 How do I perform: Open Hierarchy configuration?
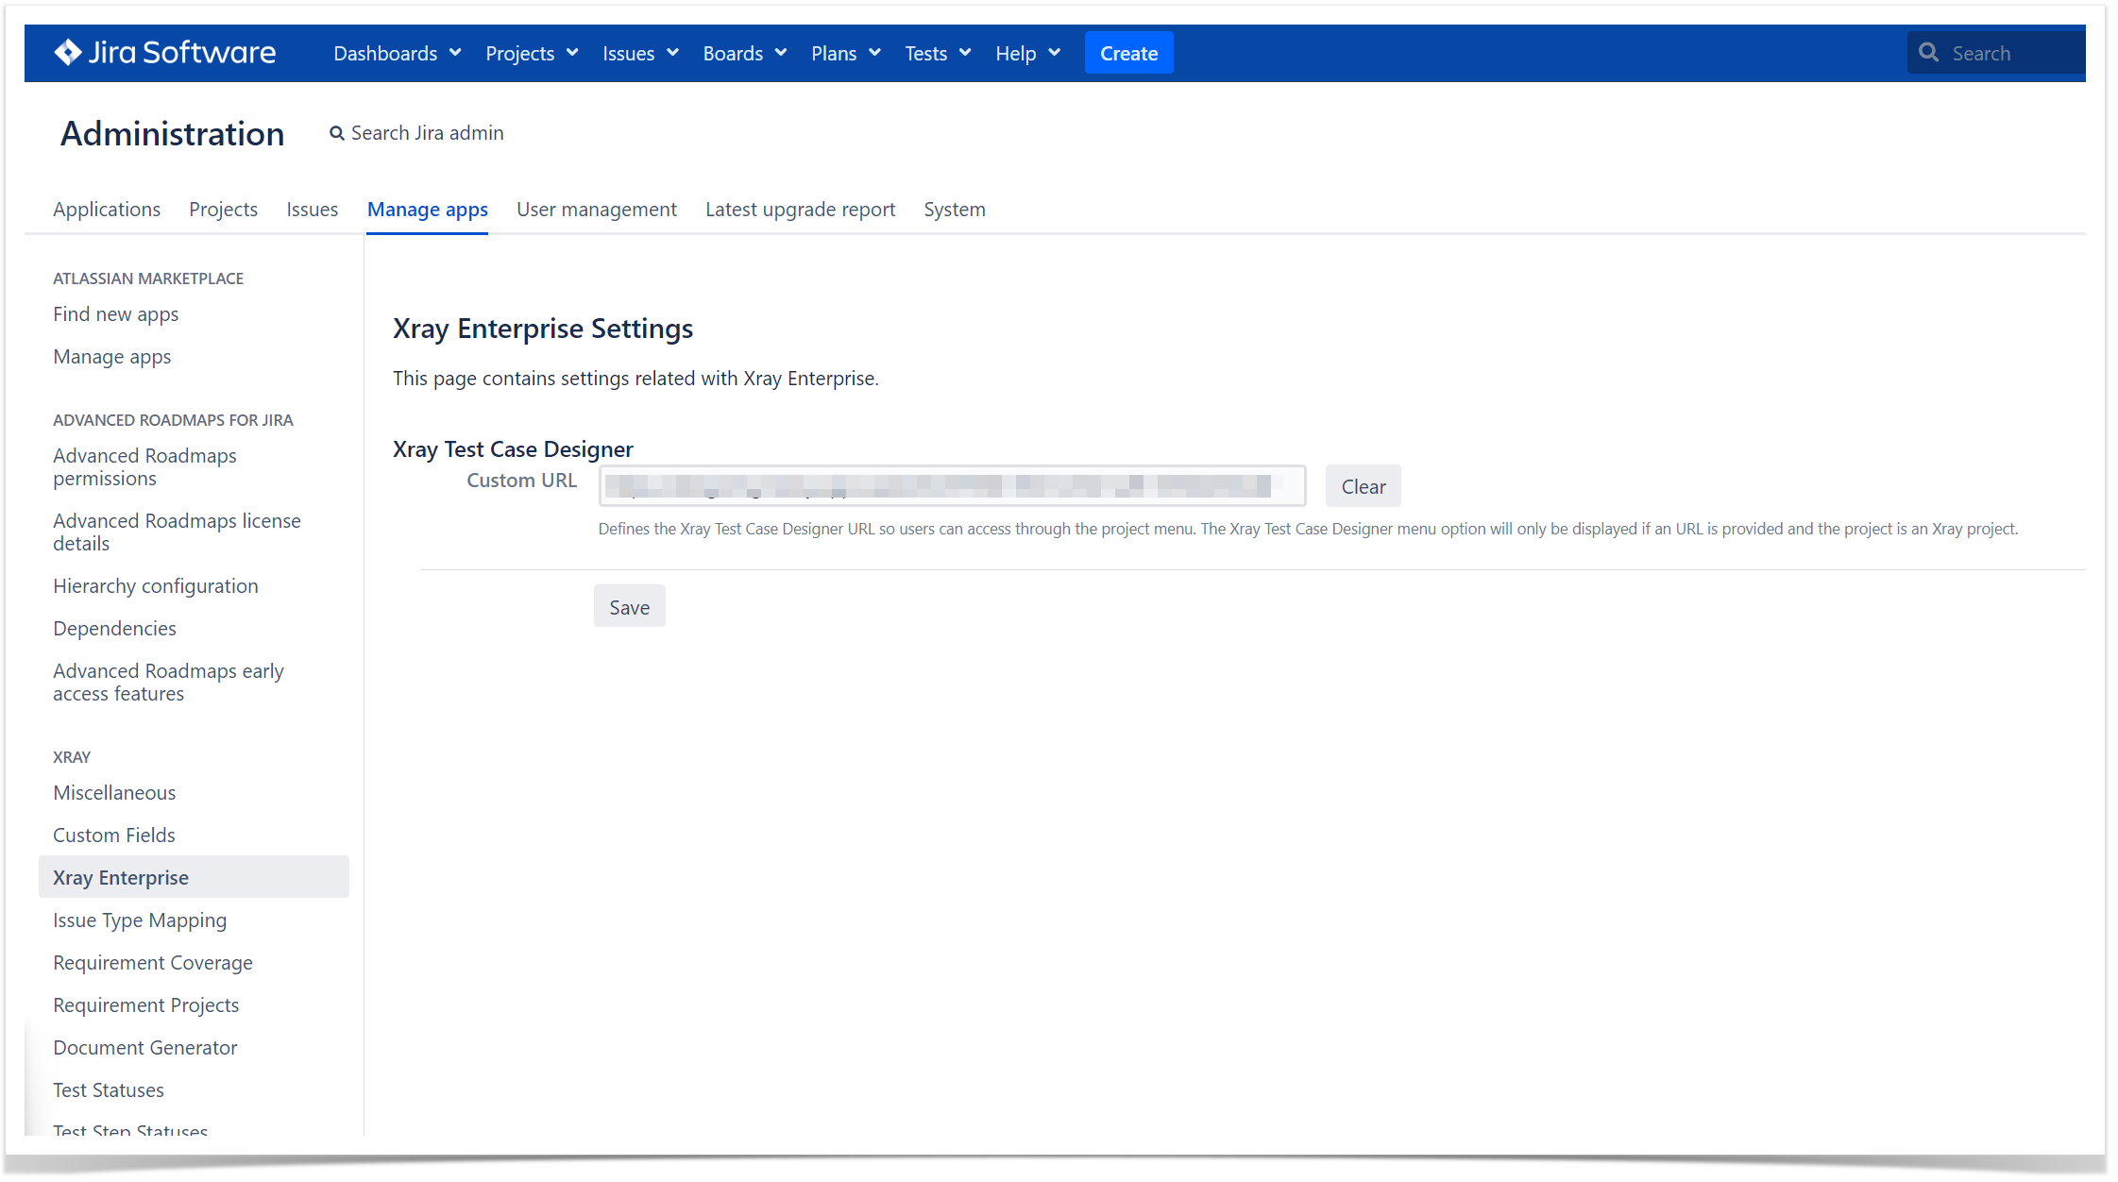click(x=156, y=586)
